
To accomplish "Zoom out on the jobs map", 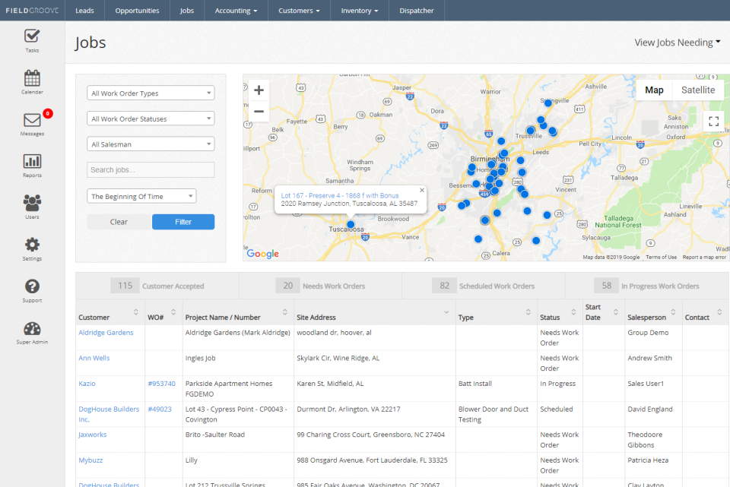I will point(259,111).
